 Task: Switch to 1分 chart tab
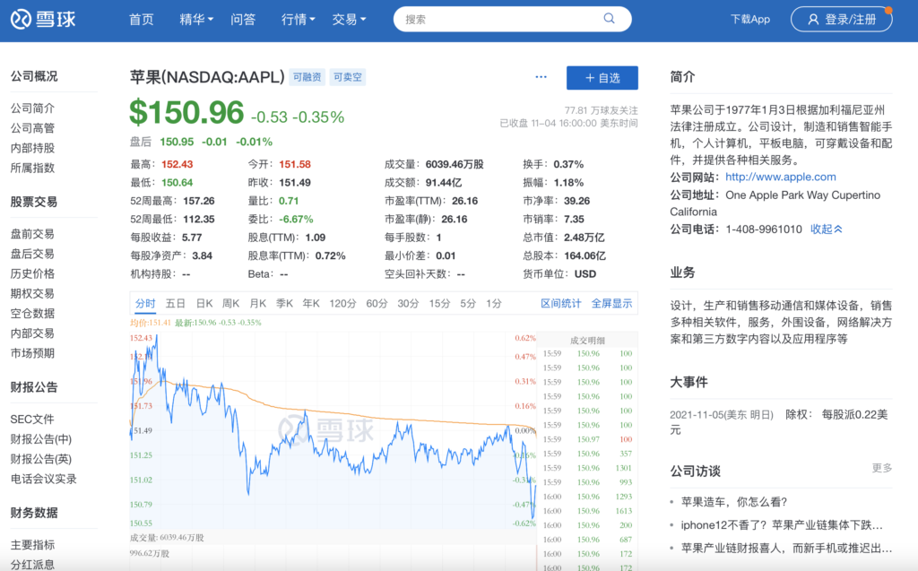[x=494, y=303]
